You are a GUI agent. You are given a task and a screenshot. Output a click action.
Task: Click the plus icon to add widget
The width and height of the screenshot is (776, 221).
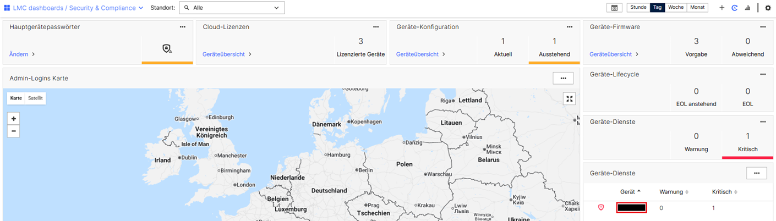pos(722,8)
